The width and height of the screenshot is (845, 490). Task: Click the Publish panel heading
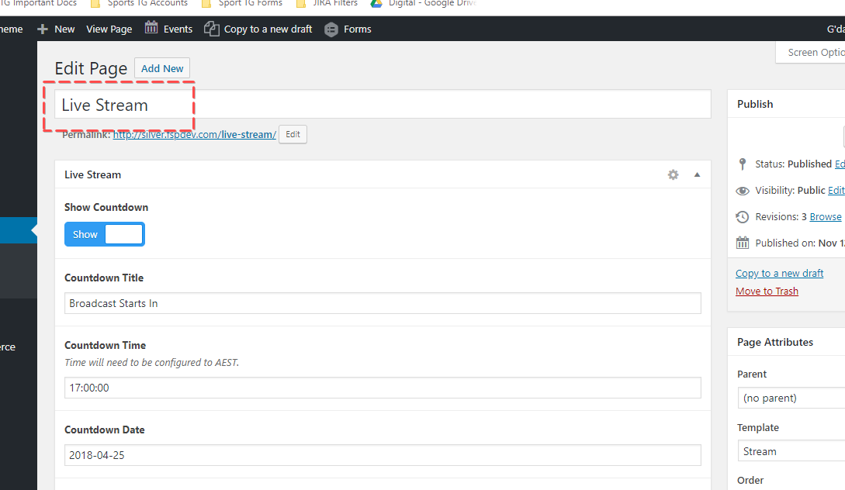[755, 104]
